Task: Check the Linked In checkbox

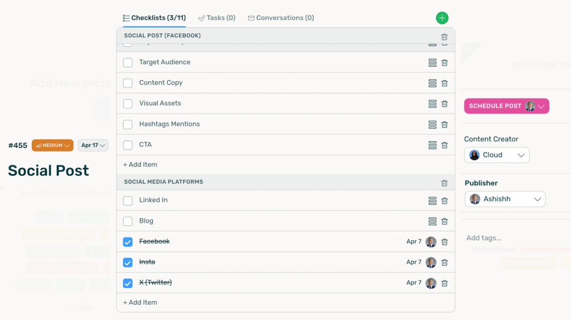Action: click(128, 200)
